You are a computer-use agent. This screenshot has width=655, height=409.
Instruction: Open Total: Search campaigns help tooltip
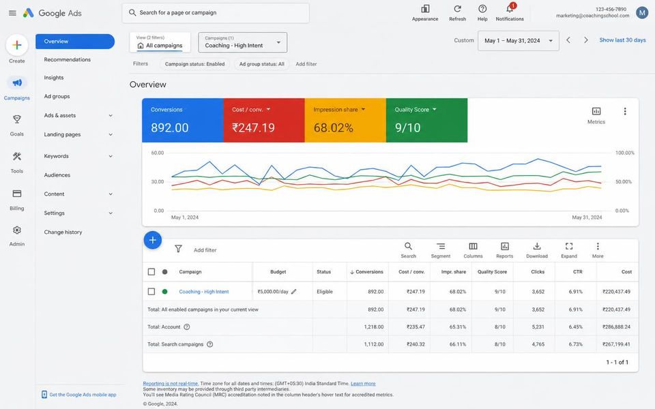[209, 344]
